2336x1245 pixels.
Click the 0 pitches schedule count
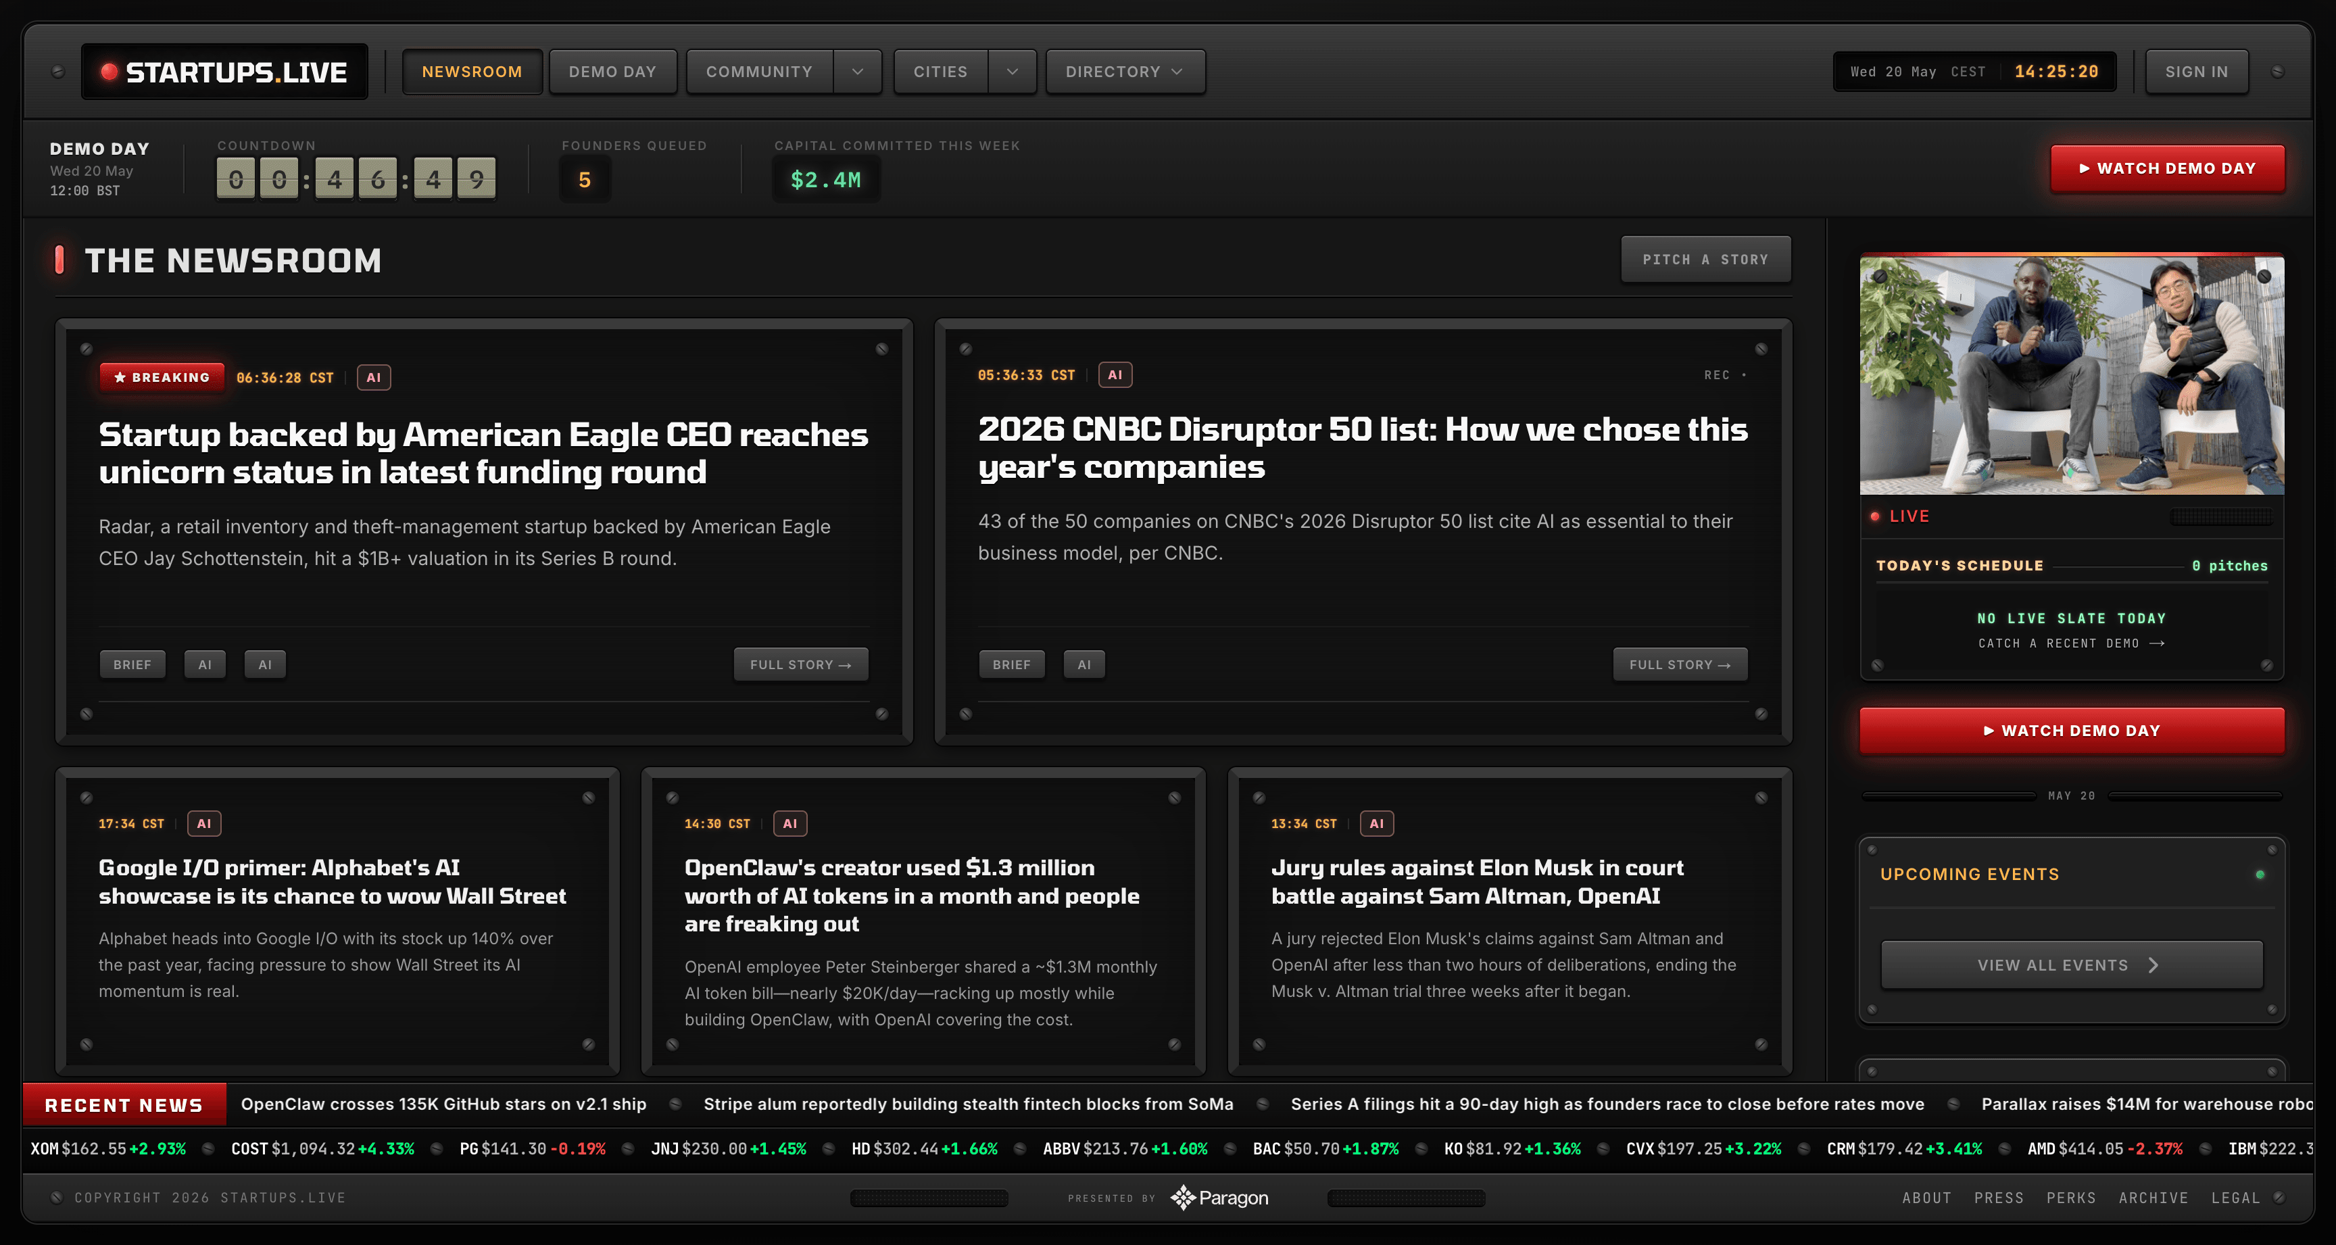click(x=2229, y=566)
